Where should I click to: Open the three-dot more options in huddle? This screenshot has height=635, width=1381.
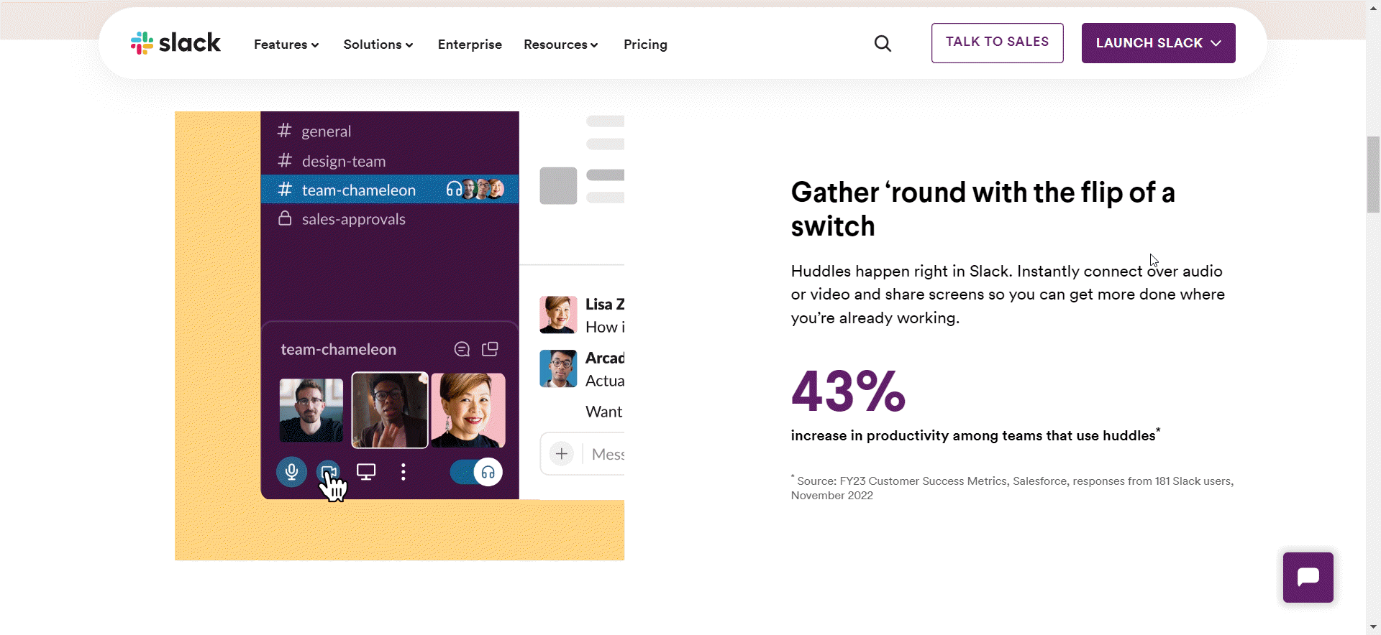[404, 472]
